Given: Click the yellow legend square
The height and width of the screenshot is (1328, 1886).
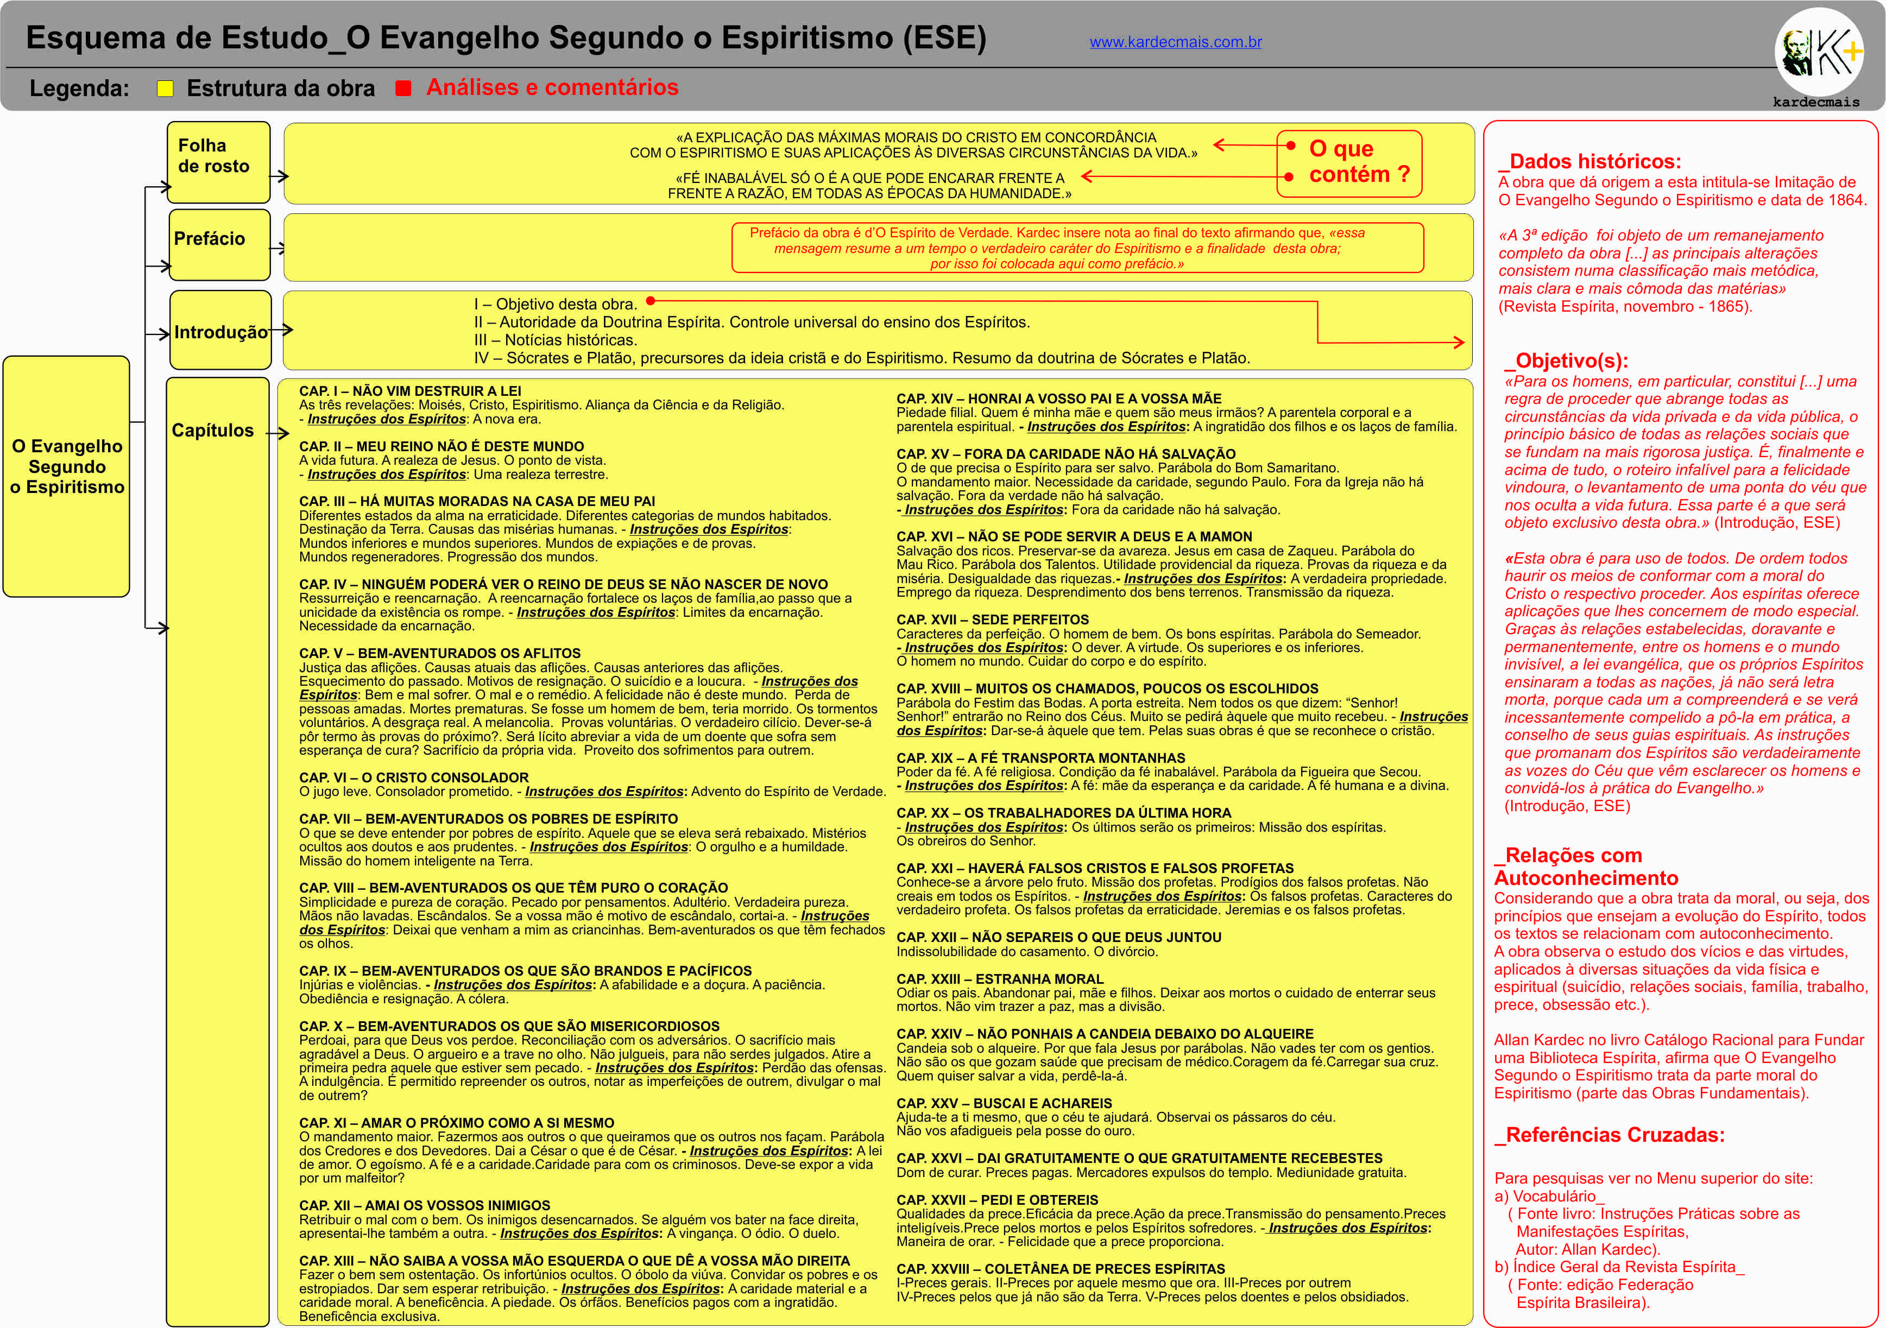Looking at the screenshot, I should point(165,88).
